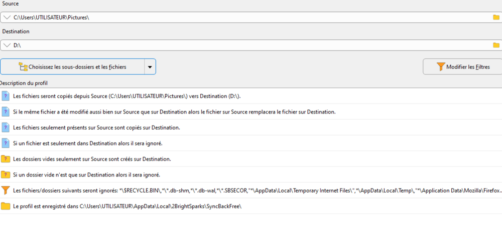Click the Source folder browse icon
The height and width of the screenshot is (227, 502).
coord(496,17)
